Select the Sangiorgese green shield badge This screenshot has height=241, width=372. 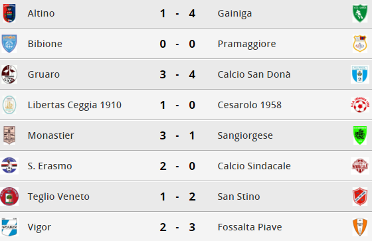(360, 135)
